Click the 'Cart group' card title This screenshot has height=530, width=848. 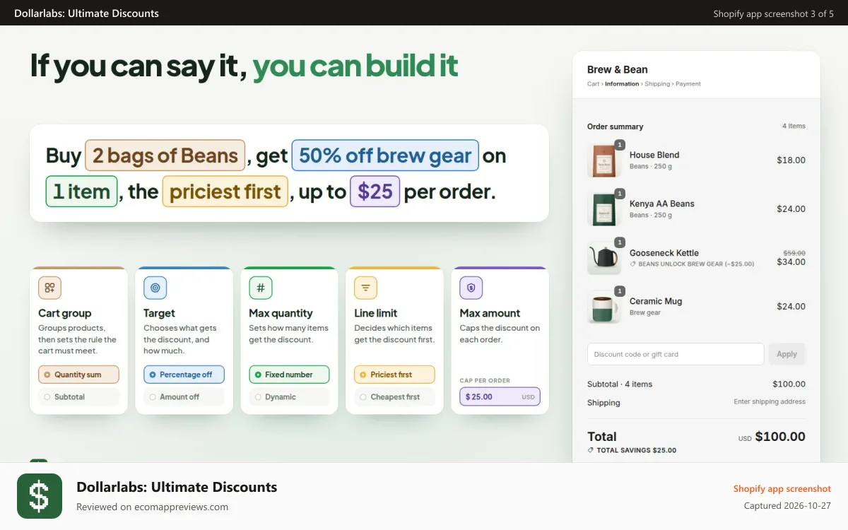pyautogui.click(x=65, y=313)
